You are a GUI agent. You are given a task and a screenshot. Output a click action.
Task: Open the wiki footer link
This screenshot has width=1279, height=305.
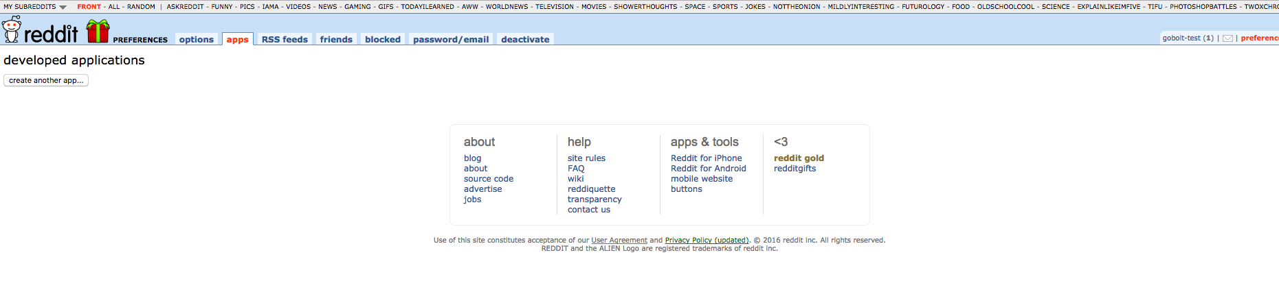[576, 179]
